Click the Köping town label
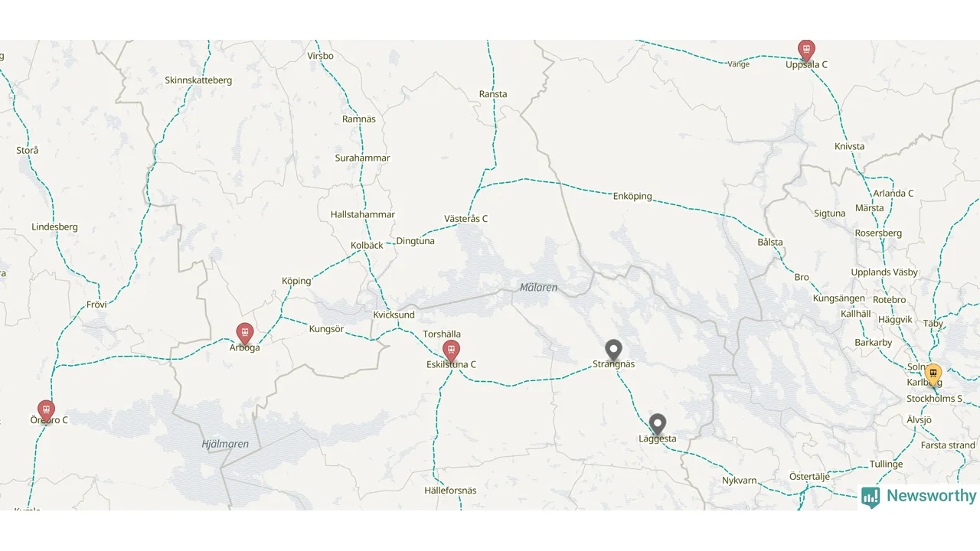 [x=296, y=281]
